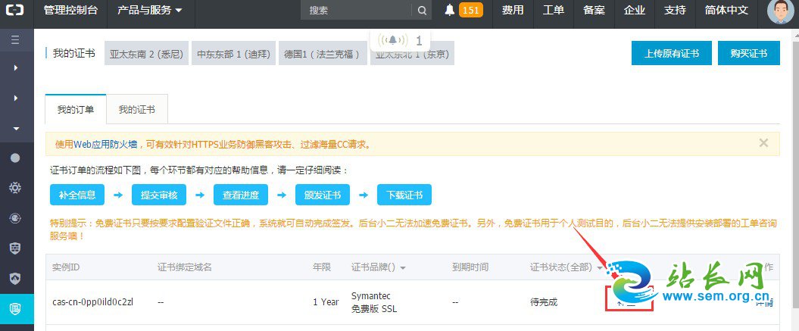Open notifications bell icon in top bar

click(449, 10)
